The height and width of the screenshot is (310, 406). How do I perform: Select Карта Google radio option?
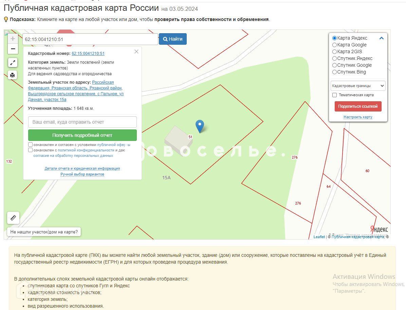click(x=334, y=45)
